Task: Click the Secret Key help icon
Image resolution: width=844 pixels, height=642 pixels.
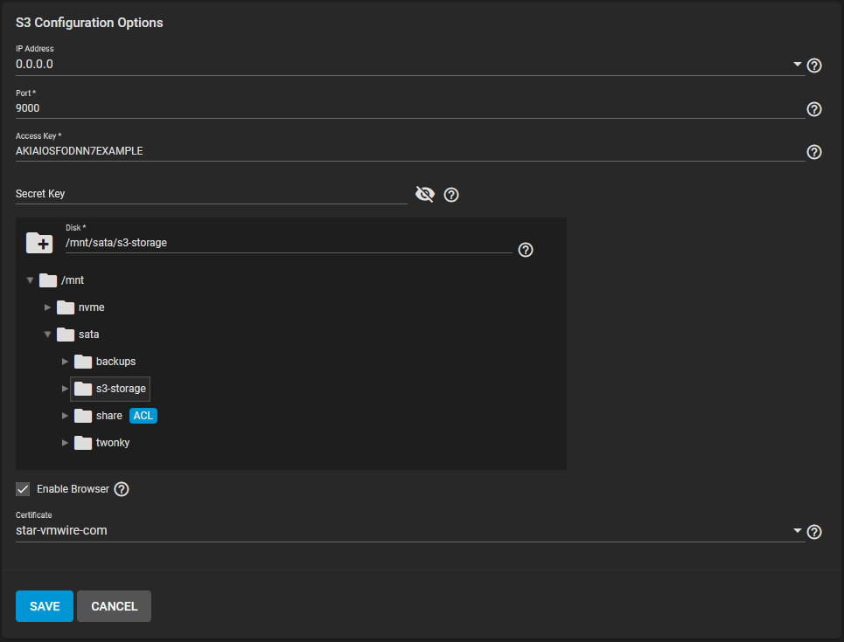Action: coord(451,195)
